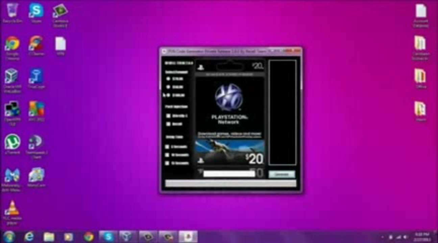Viewport: 438px width, 243px height.
Task: Select the middle amount radio button
Action: [168, 87]
